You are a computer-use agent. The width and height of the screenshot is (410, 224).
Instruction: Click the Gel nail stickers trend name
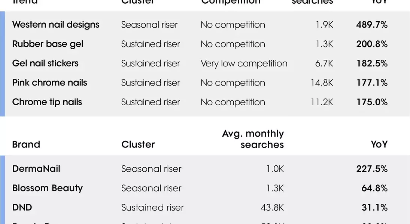[45, 63]
